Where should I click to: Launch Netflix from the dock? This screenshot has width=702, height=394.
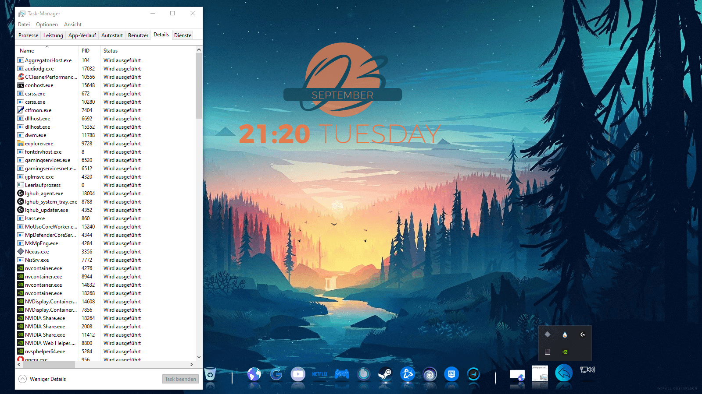click(320, 374)
